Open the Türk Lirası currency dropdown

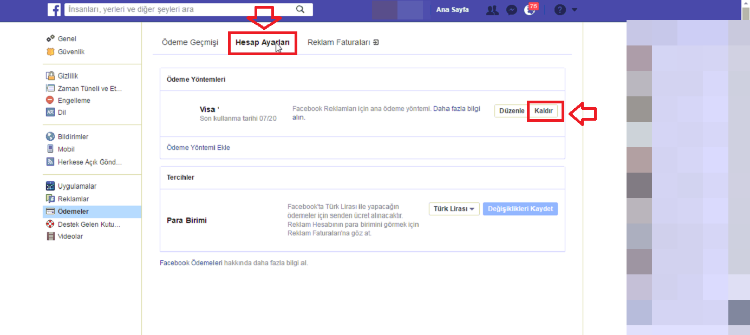click(x=454, y=209)
